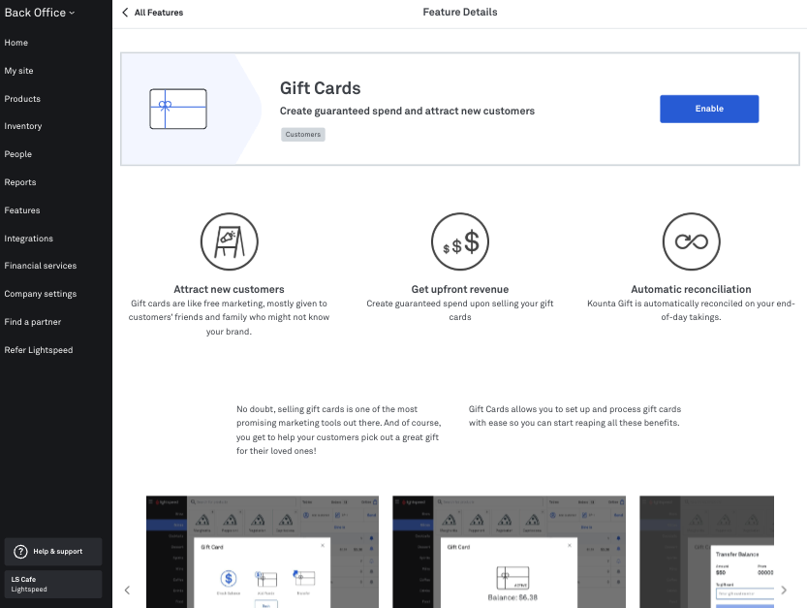
Task: Open My site in the sidebar
Action: click(18, 71)
